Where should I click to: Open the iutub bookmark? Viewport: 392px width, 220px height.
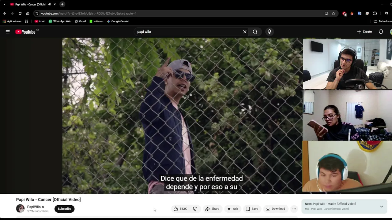point(40,21)
